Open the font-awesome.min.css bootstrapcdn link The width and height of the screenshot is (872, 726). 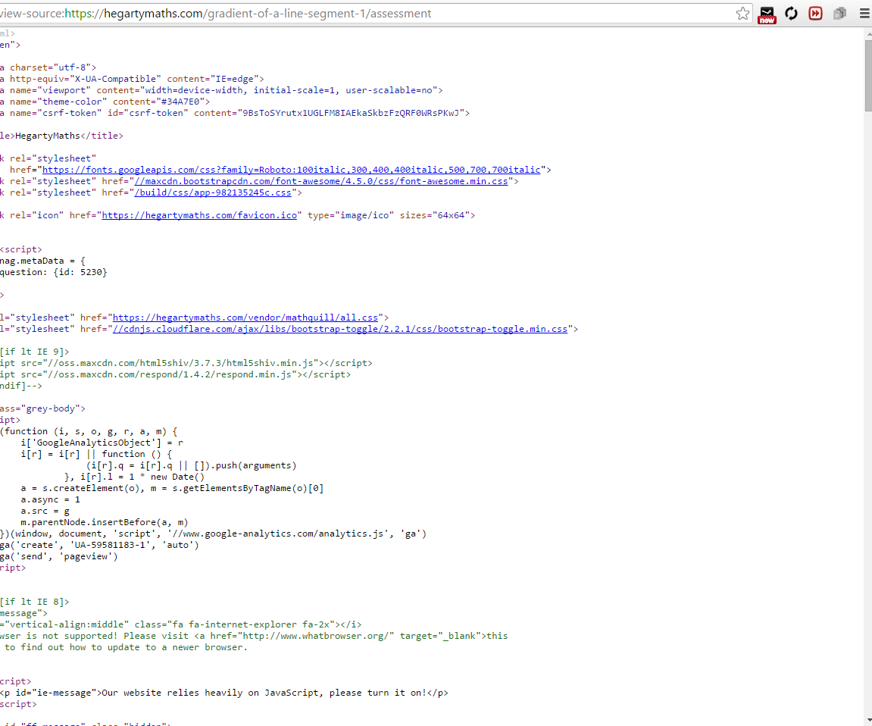pyautogui.click(x=321, y=181)
